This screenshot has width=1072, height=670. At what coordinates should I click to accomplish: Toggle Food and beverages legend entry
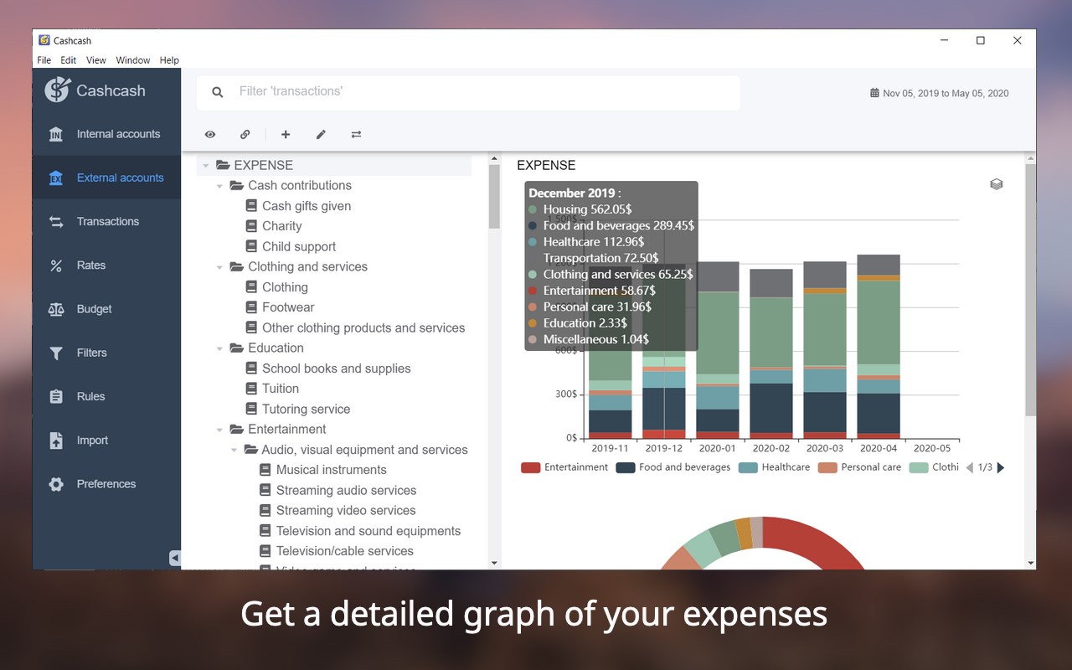673,467
